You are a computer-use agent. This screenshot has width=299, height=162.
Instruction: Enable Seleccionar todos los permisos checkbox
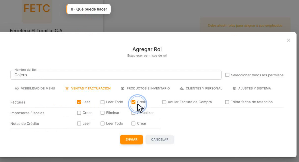click(x=227, y=75)
